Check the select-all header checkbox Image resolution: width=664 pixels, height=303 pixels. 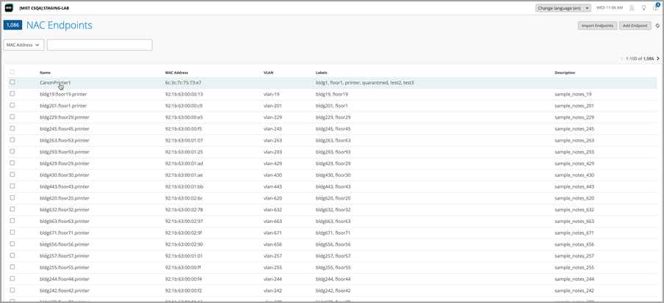coord(12,73)
